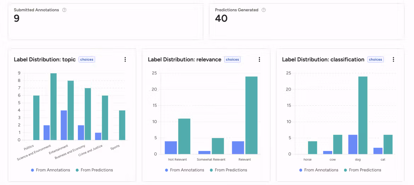Toggle From Annotations legend in relevance chart
This screenshot has width=414, height=185.
185,170
